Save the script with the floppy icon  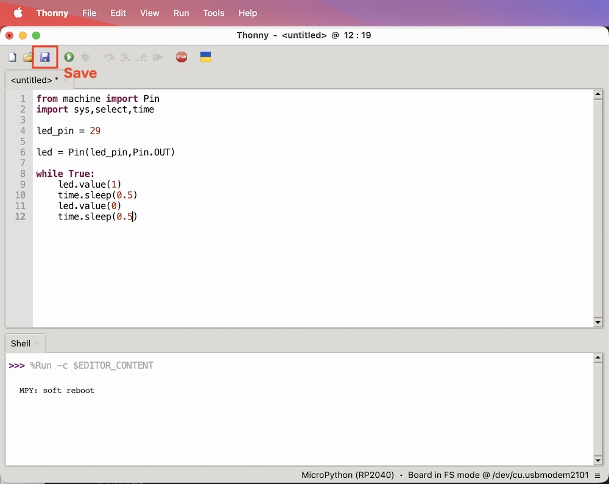(x=44, y=57)
